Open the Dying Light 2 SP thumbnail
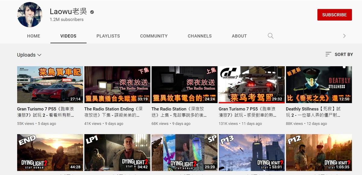The width and height of the screenshot is (362, 175). (184, 153)
